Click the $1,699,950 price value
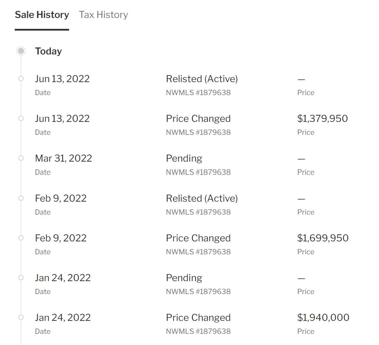379x345 pixels. (323, 238)
